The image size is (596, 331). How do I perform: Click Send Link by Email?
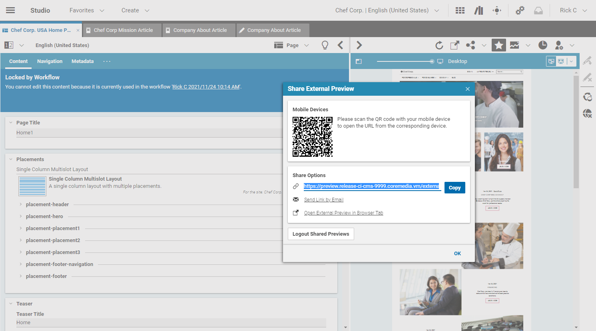tap(324, 200)
